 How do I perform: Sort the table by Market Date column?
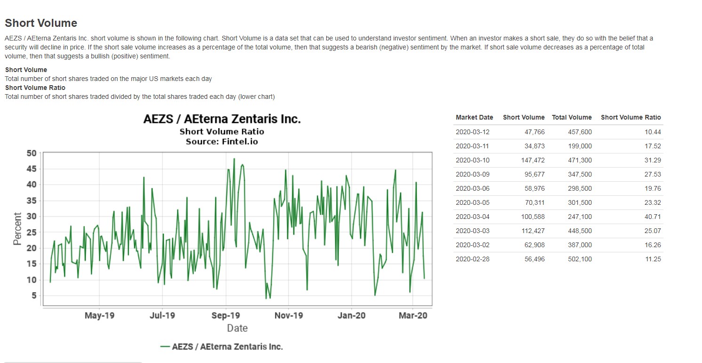474,117
